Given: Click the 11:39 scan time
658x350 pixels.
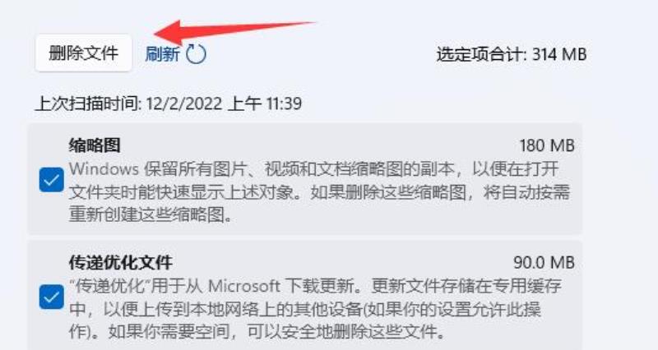Looking at the screenshot, I should coord(284,104).
